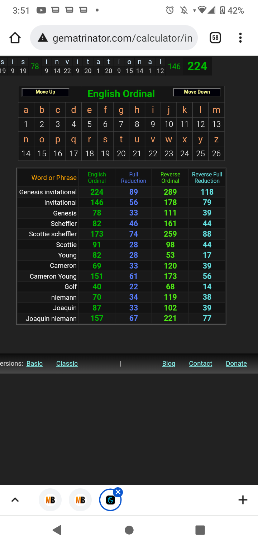Viewport: 258px width, 545px height.
Task: Open the Donate link
Action: [236, 364]
